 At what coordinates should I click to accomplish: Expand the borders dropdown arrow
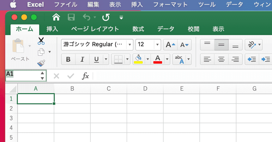(128, 59)
